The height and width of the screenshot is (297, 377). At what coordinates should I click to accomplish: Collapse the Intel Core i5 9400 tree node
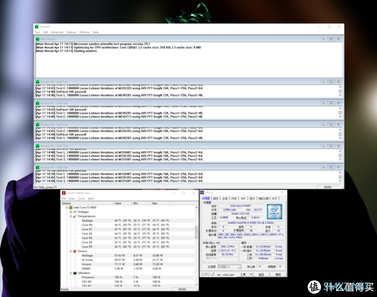pyautogui.click(x=67, y=207)
